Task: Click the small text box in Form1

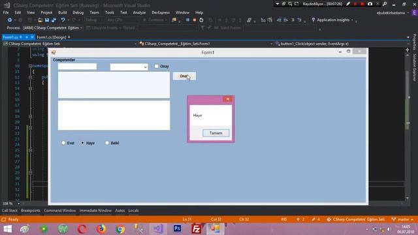Action: [77, 67]
